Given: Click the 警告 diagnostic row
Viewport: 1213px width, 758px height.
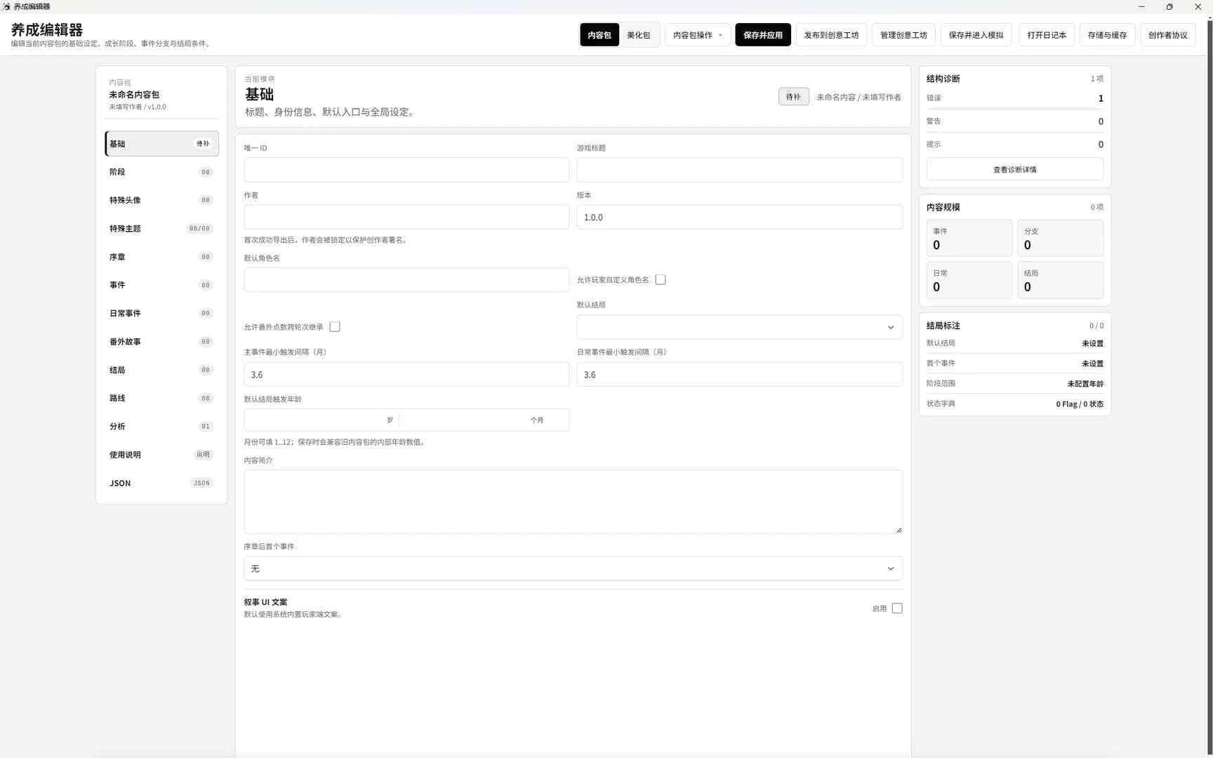Looking at the screenshot, I should 1014,121.
